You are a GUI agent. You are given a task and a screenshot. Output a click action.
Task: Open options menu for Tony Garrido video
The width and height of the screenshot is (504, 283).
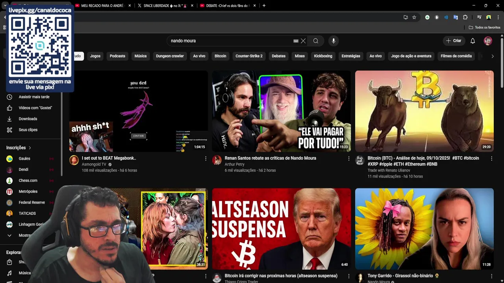pos(491,276)
